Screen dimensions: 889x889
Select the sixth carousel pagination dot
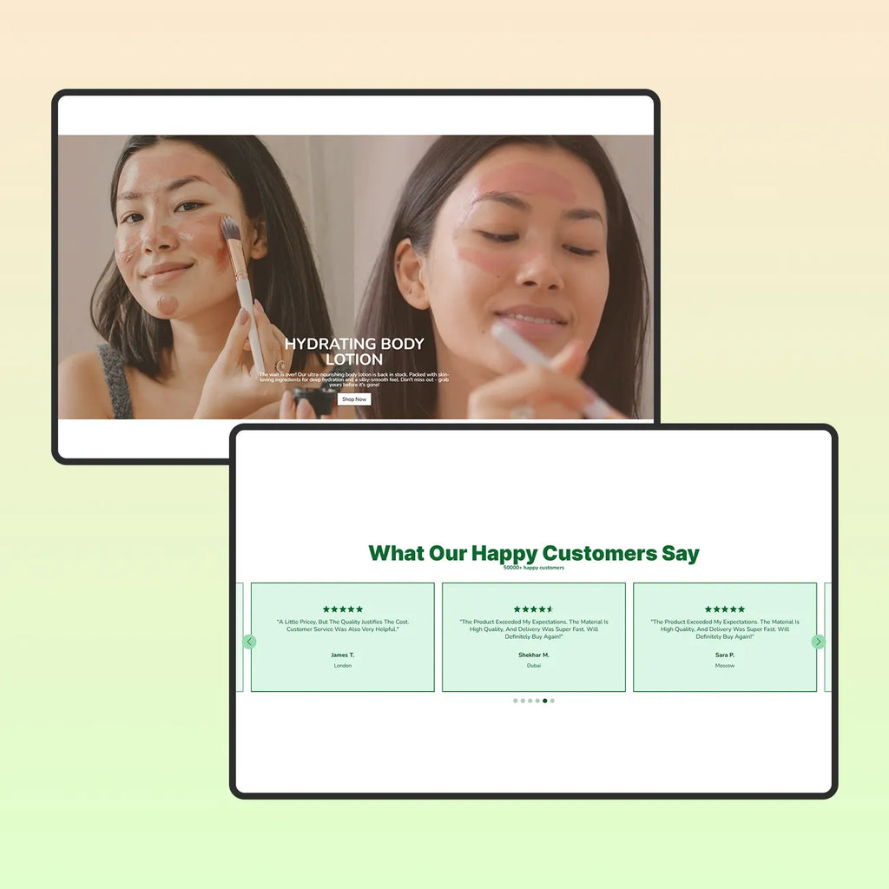[x=552, y=701]
